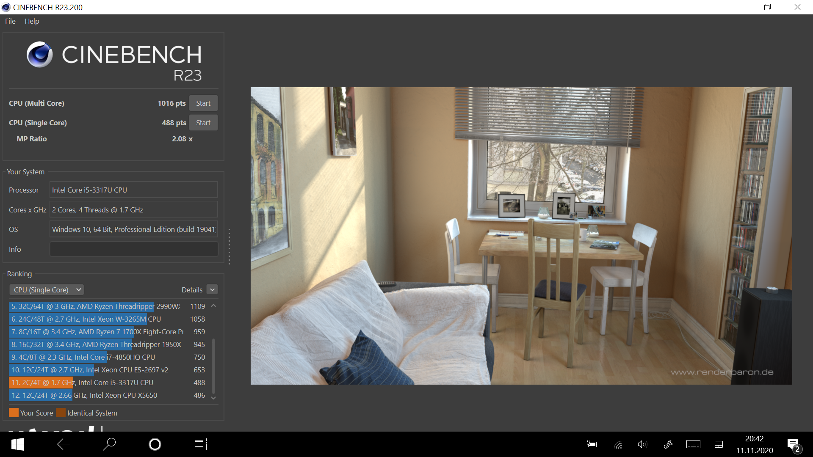
Task: Expand the ranking Details arrow
Action: (213, 290)
